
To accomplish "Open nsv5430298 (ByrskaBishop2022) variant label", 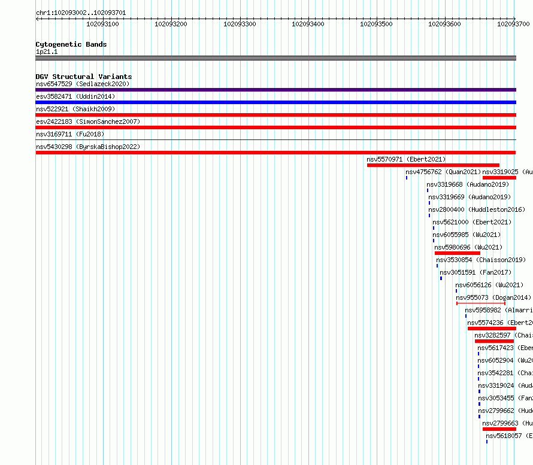I will coord(88,147).
